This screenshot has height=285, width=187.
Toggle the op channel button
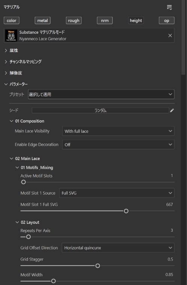[167, 21]
